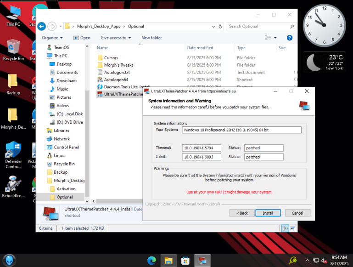The width and height of the screenshot is (353, 267).
Task: Select Downloads in navigation pane
Action: click(63, 81)
